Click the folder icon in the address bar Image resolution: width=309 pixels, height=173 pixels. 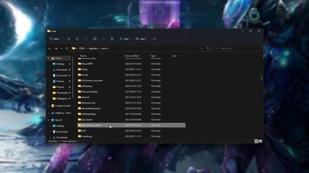pos(74,48)
